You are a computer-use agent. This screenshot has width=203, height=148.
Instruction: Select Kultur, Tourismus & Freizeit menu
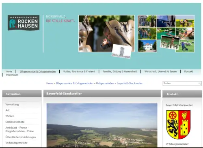(x=79, y=71)
